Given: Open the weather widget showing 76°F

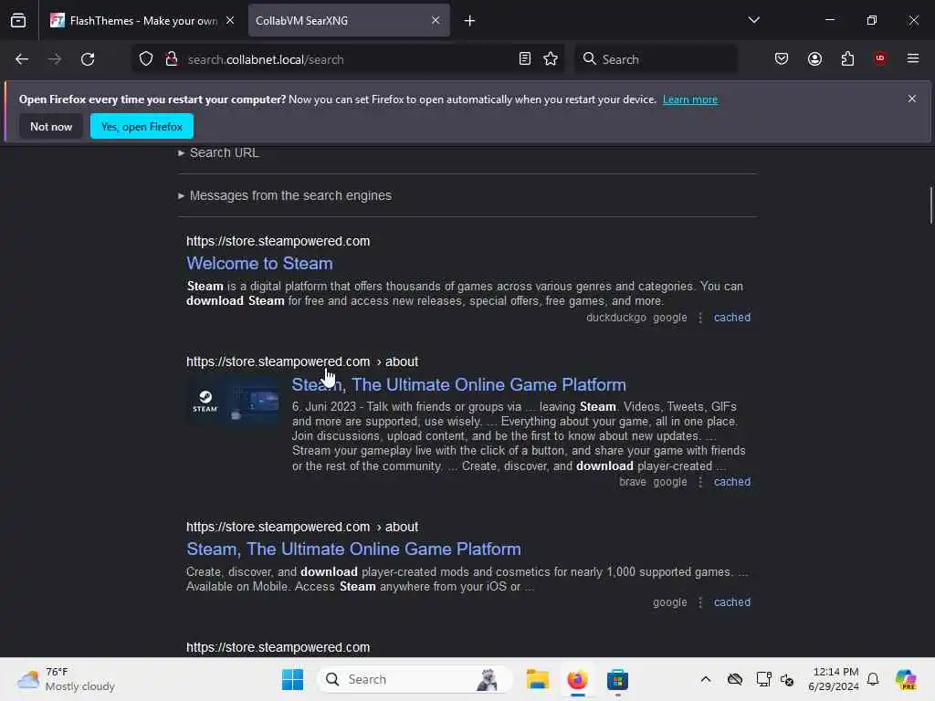Looking at the screenshot, I should [66, 679].
